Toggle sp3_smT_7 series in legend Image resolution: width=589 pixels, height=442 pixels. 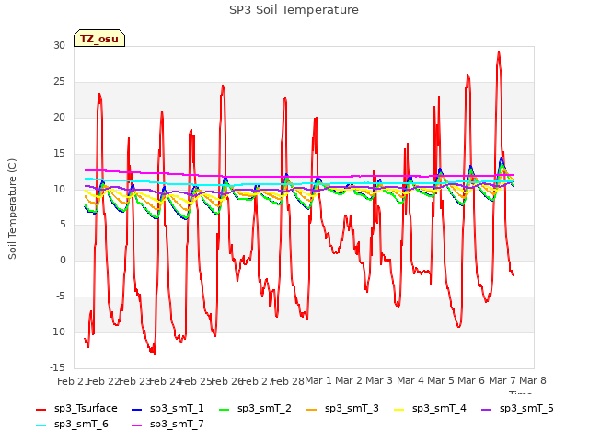tap(167, 425)
